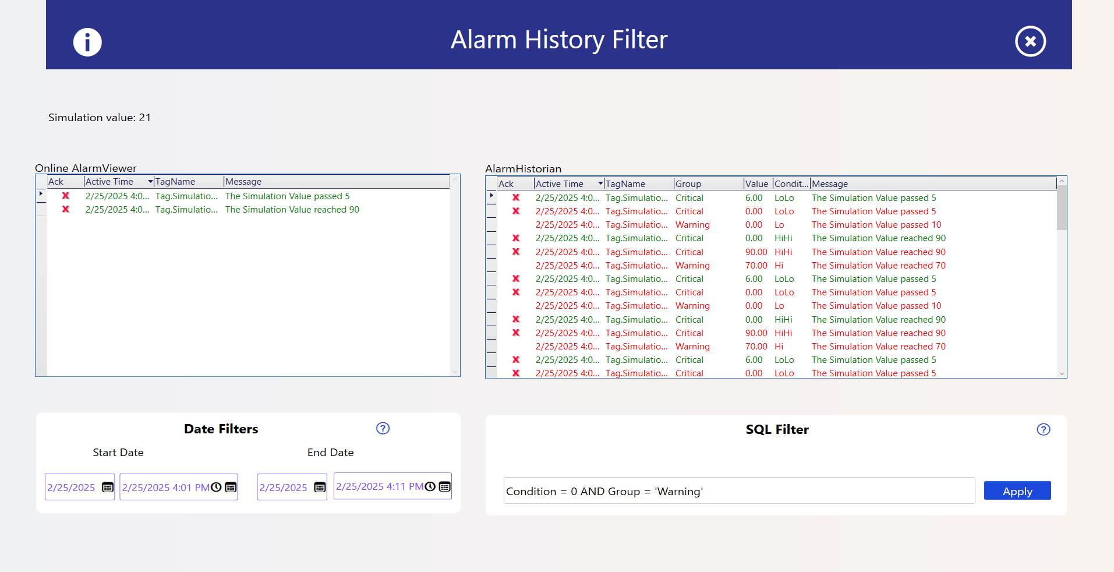
Task: Click the info icon in header
Action: [87, 42]
